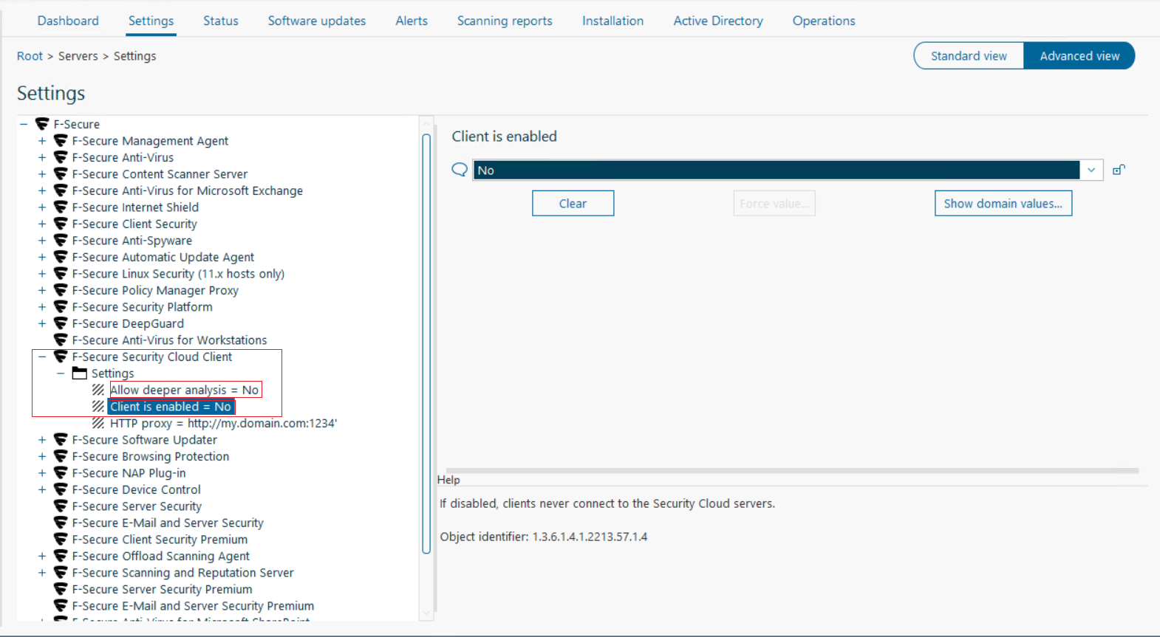
Task: Select the Installation tab
Action: coord(613,21)
